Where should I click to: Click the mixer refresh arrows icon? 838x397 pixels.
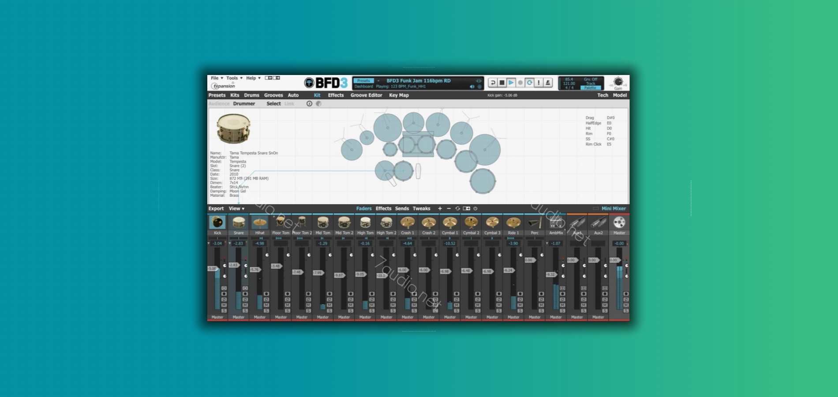coord(458,209)
